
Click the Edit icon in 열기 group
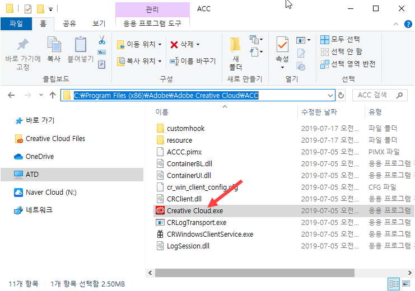pos(301,53)
